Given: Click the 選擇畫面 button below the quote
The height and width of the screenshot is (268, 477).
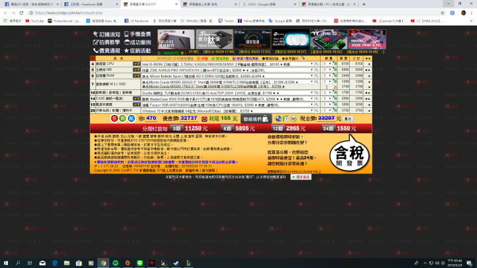Looking at the screenshot, I should 301,177.
